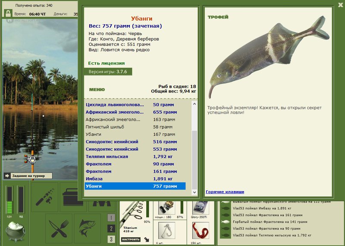Toggle the green padlock icon

click(8, 13)
